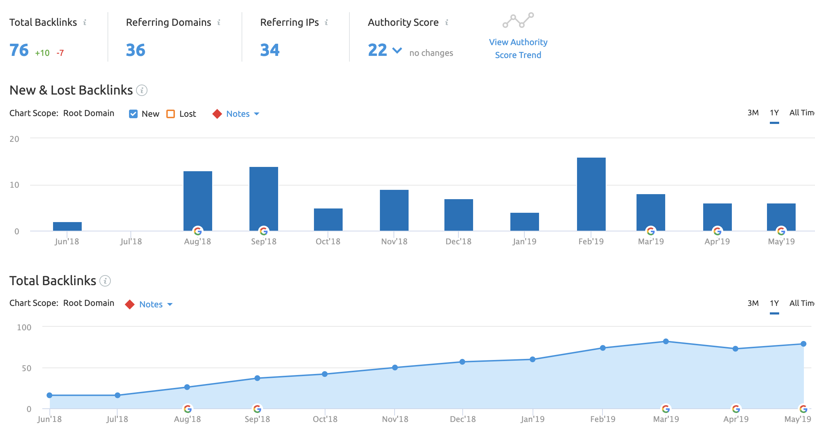Click the Dec'18 data point on the line chart
The height and width of the screenshot is (437, 815).
pyautogui.click(x=462, y=362)
